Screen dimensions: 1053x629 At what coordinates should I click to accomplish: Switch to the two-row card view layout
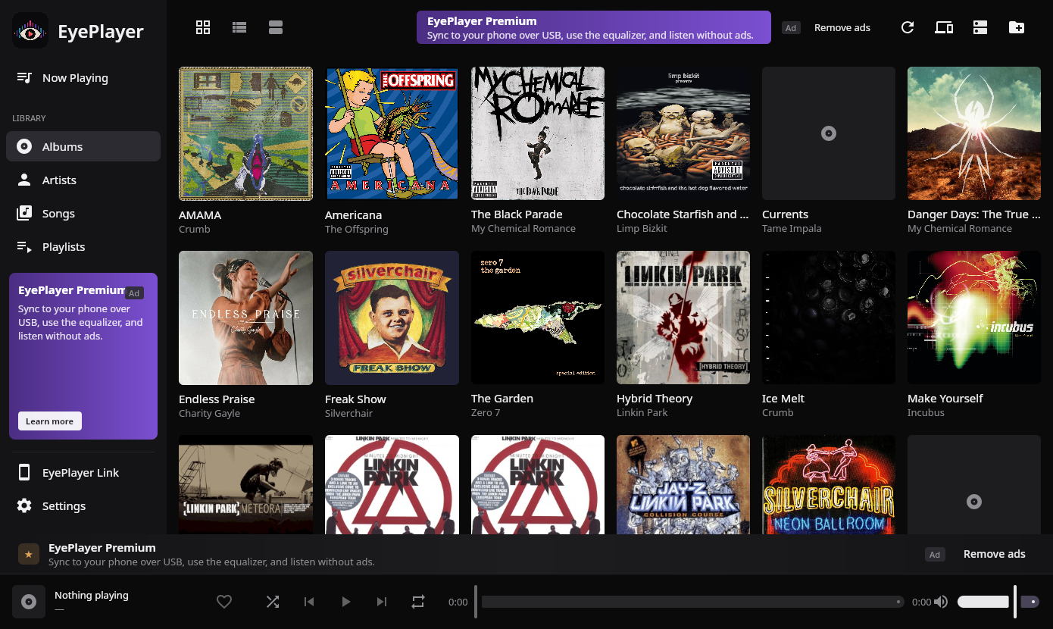tap(276, 27)
